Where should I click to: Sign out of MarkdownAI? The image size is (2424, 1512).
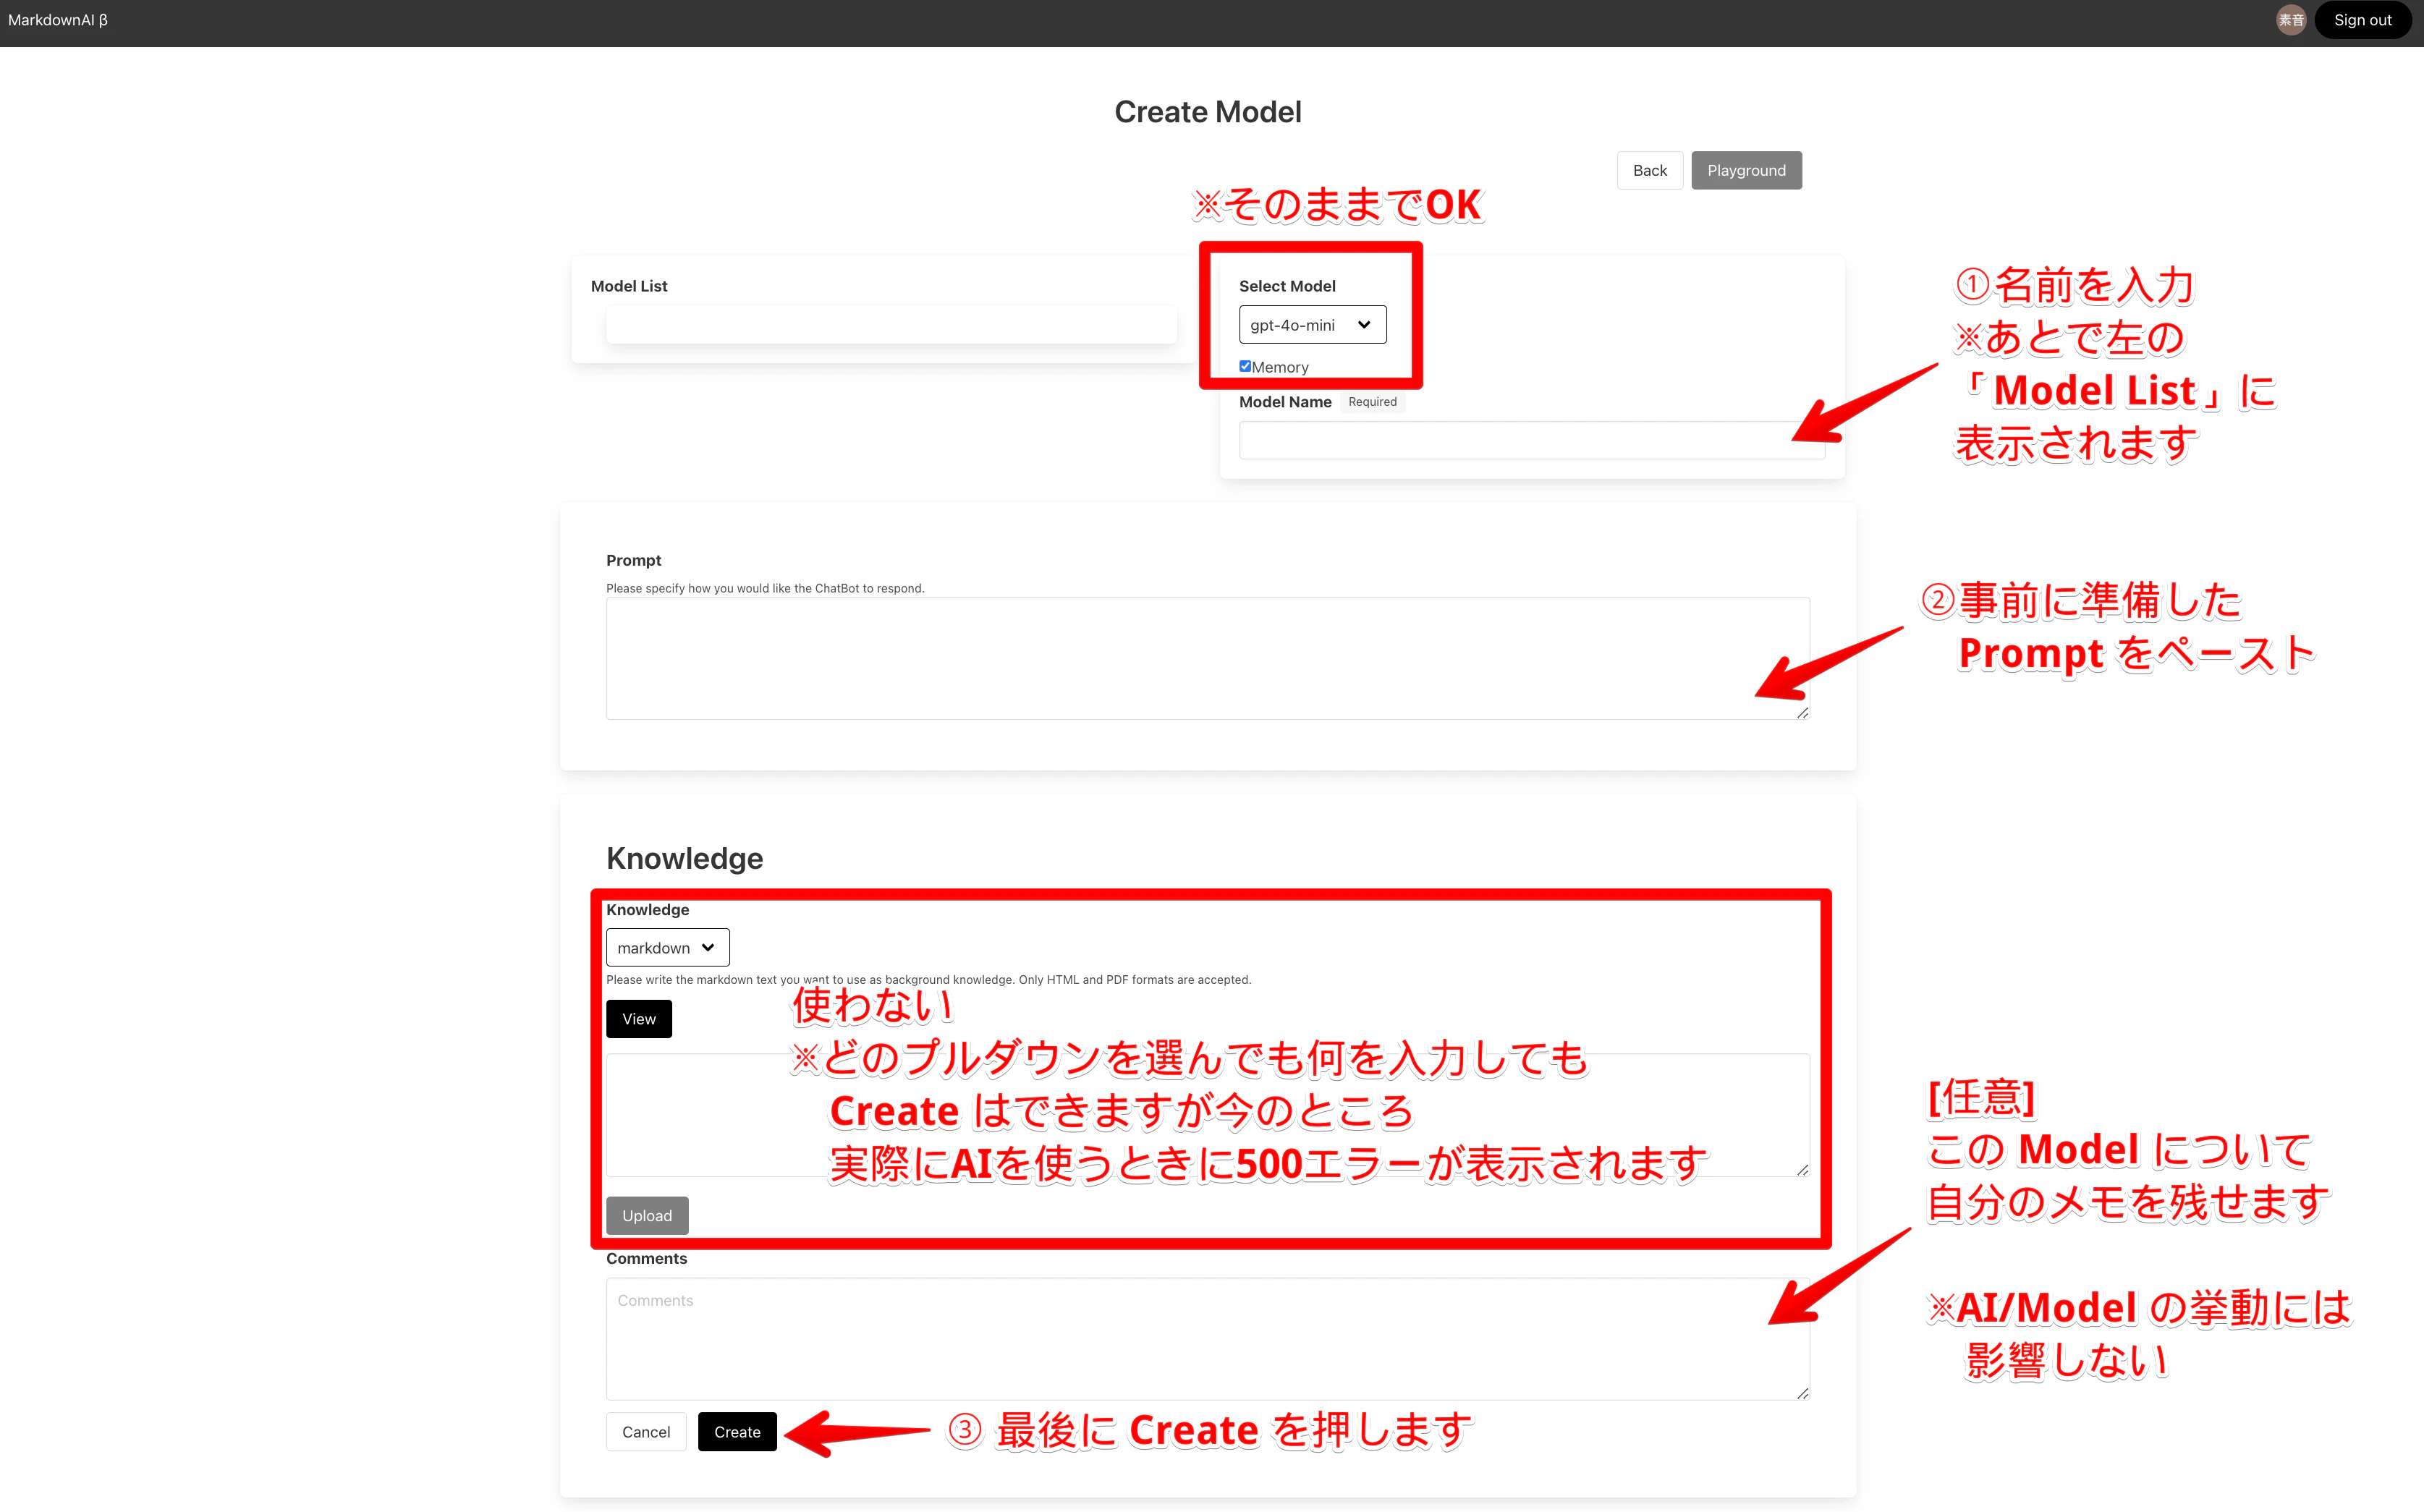coord(2362,20)
